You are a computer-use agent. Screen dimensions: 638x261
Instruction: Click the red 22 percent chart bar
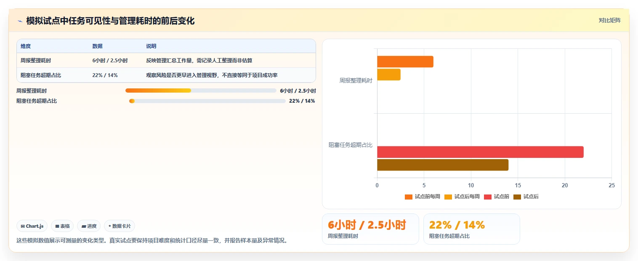tap(480, 152)
